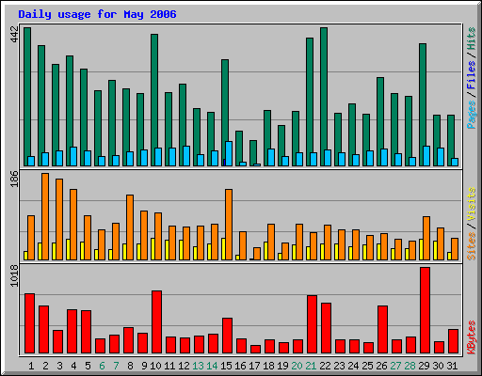Click the orange visits bar for day 2
Image resolution: width=482 pixels, height=376 pixels.
click(x=45, y=216)
